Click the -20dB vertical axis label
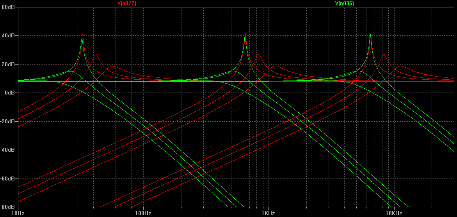 coord(7,121)
